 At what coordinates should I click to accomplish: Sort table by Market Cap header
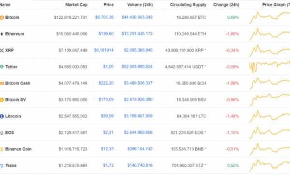click(x=76, y=5)
